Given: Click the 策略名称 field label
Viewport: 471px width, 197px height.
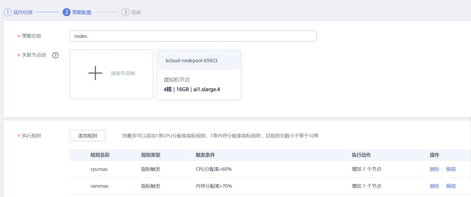Looking at the screenshot, I should pyautogui.click(x=31, y=36).
